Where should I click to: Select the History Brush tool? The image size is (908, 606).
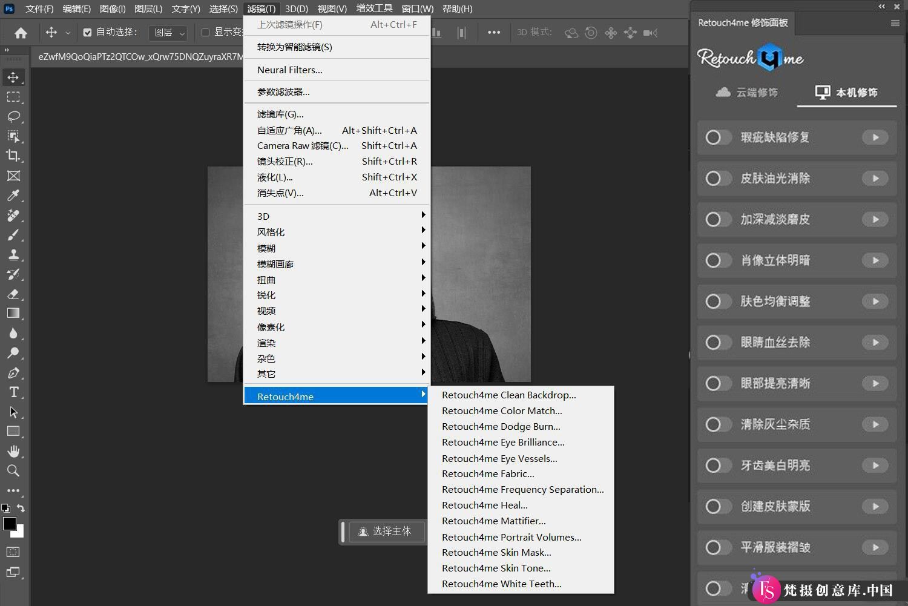[x=13, y=274]
